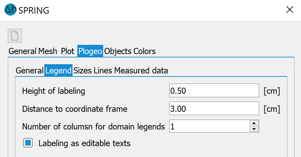Select the Plot tab
This screenshot has height=157, width=301.
tap(67, 51)
